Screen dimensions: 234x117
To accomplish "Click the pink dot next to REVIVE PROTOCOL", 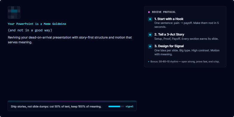I will tap(149, 12).
